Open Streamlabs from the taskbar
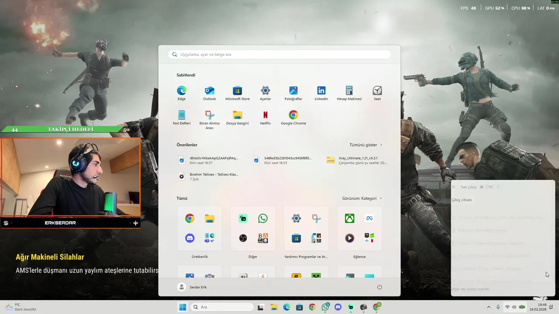This screenshot has height=314, width=559. [351, 307]
